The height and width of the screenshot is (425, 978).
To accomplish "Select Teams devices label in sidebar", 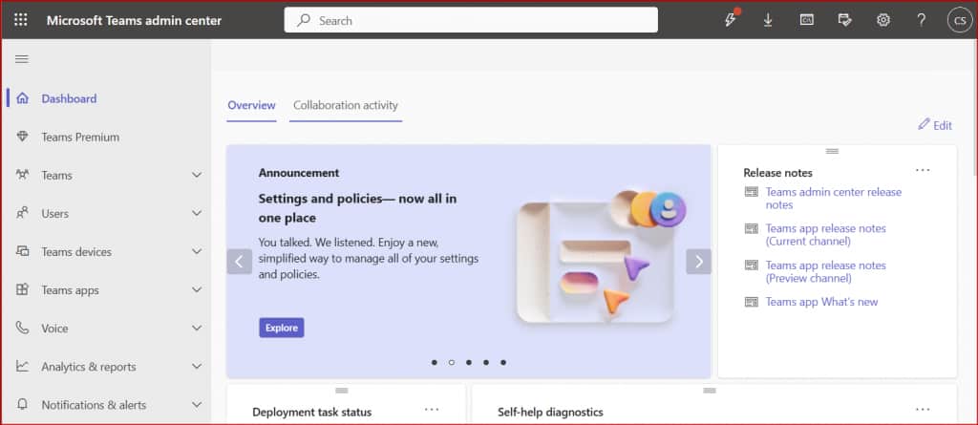I will tap(76, 252).
